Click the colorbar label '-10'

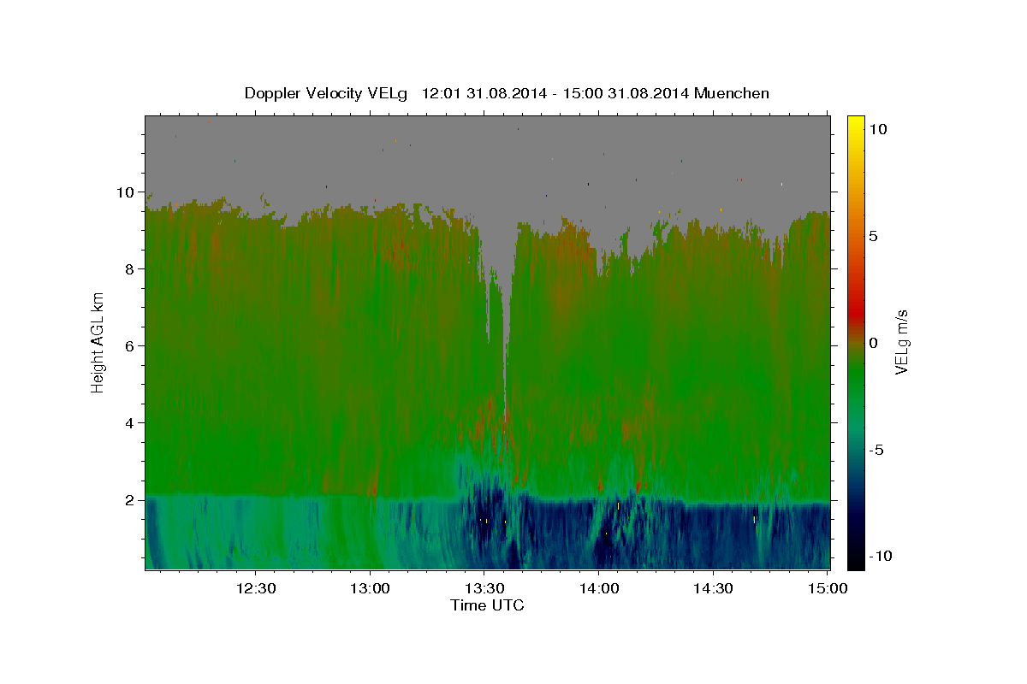880,557
